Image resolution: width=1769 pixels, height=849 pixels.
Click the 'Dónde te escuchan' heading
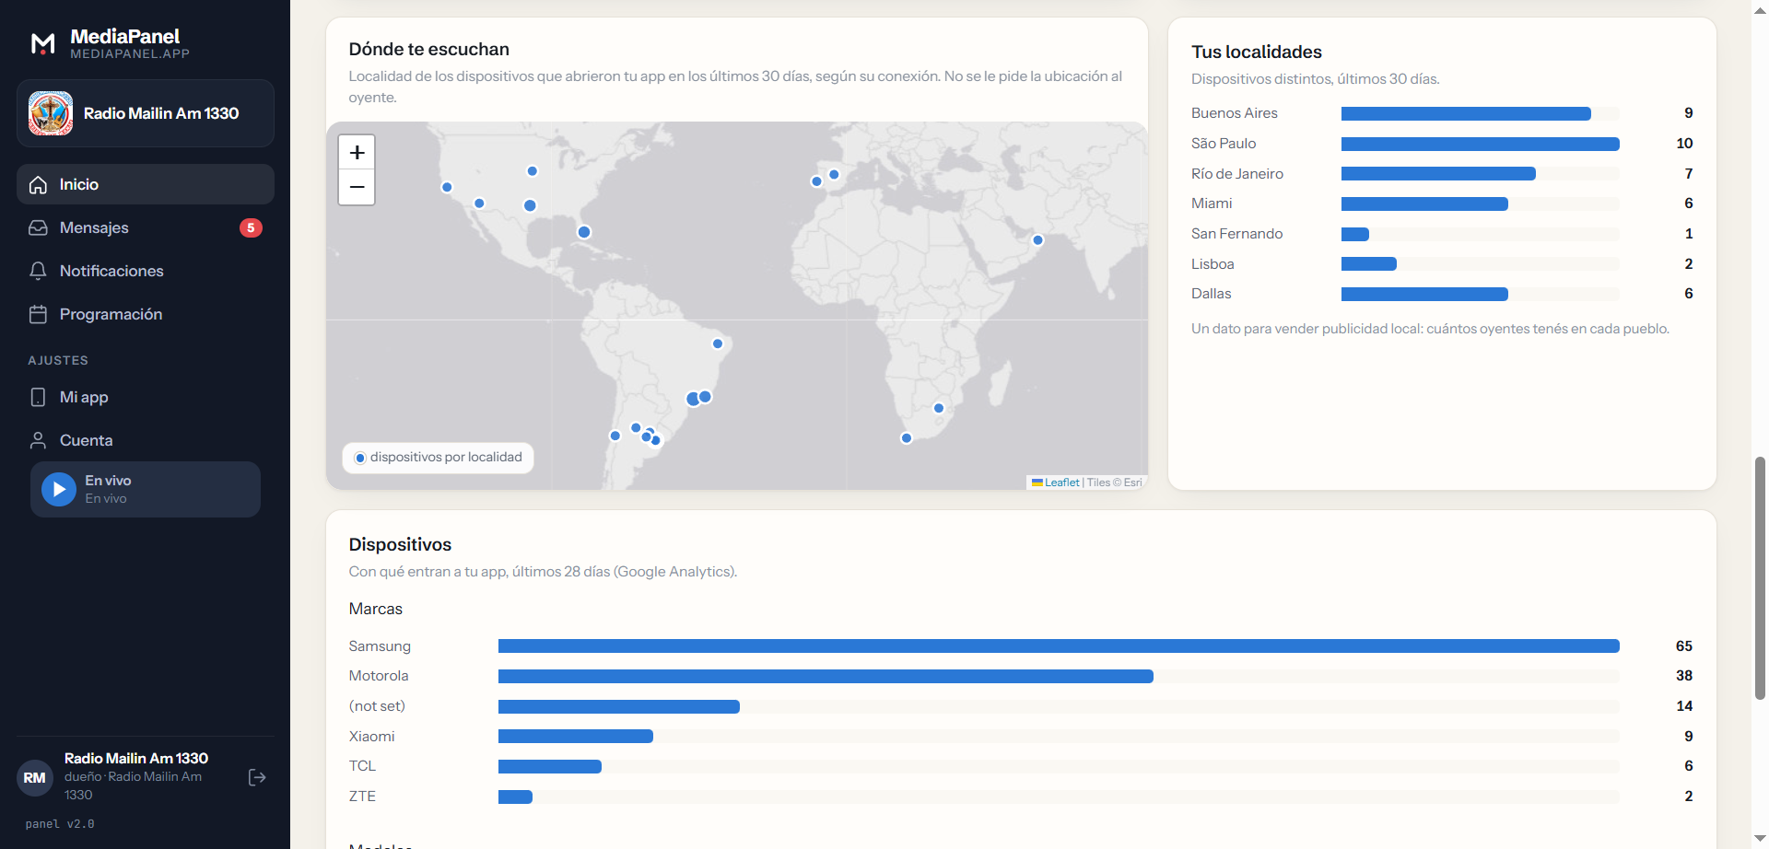(x=428, y=49)
